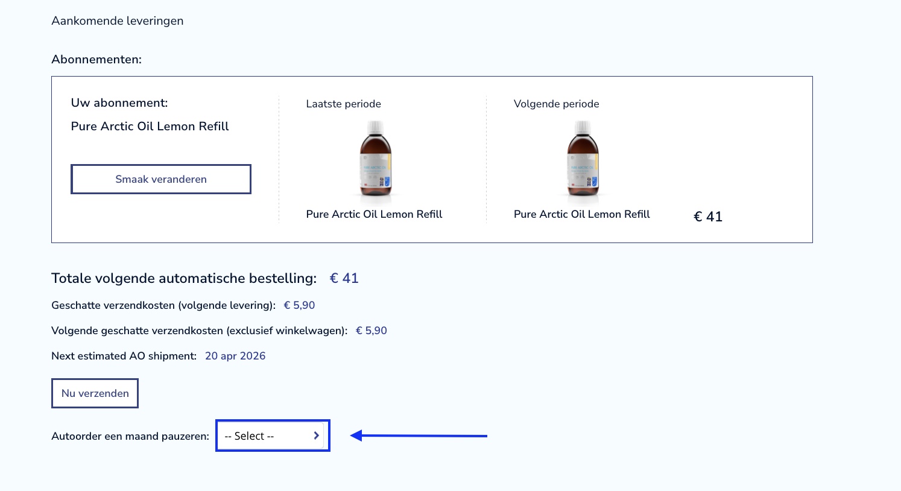Click Volgende geschatte verzendkosten (exclusief winkelwagen) label
Screen dimensions: 901x491
click(x=200, y=331)
